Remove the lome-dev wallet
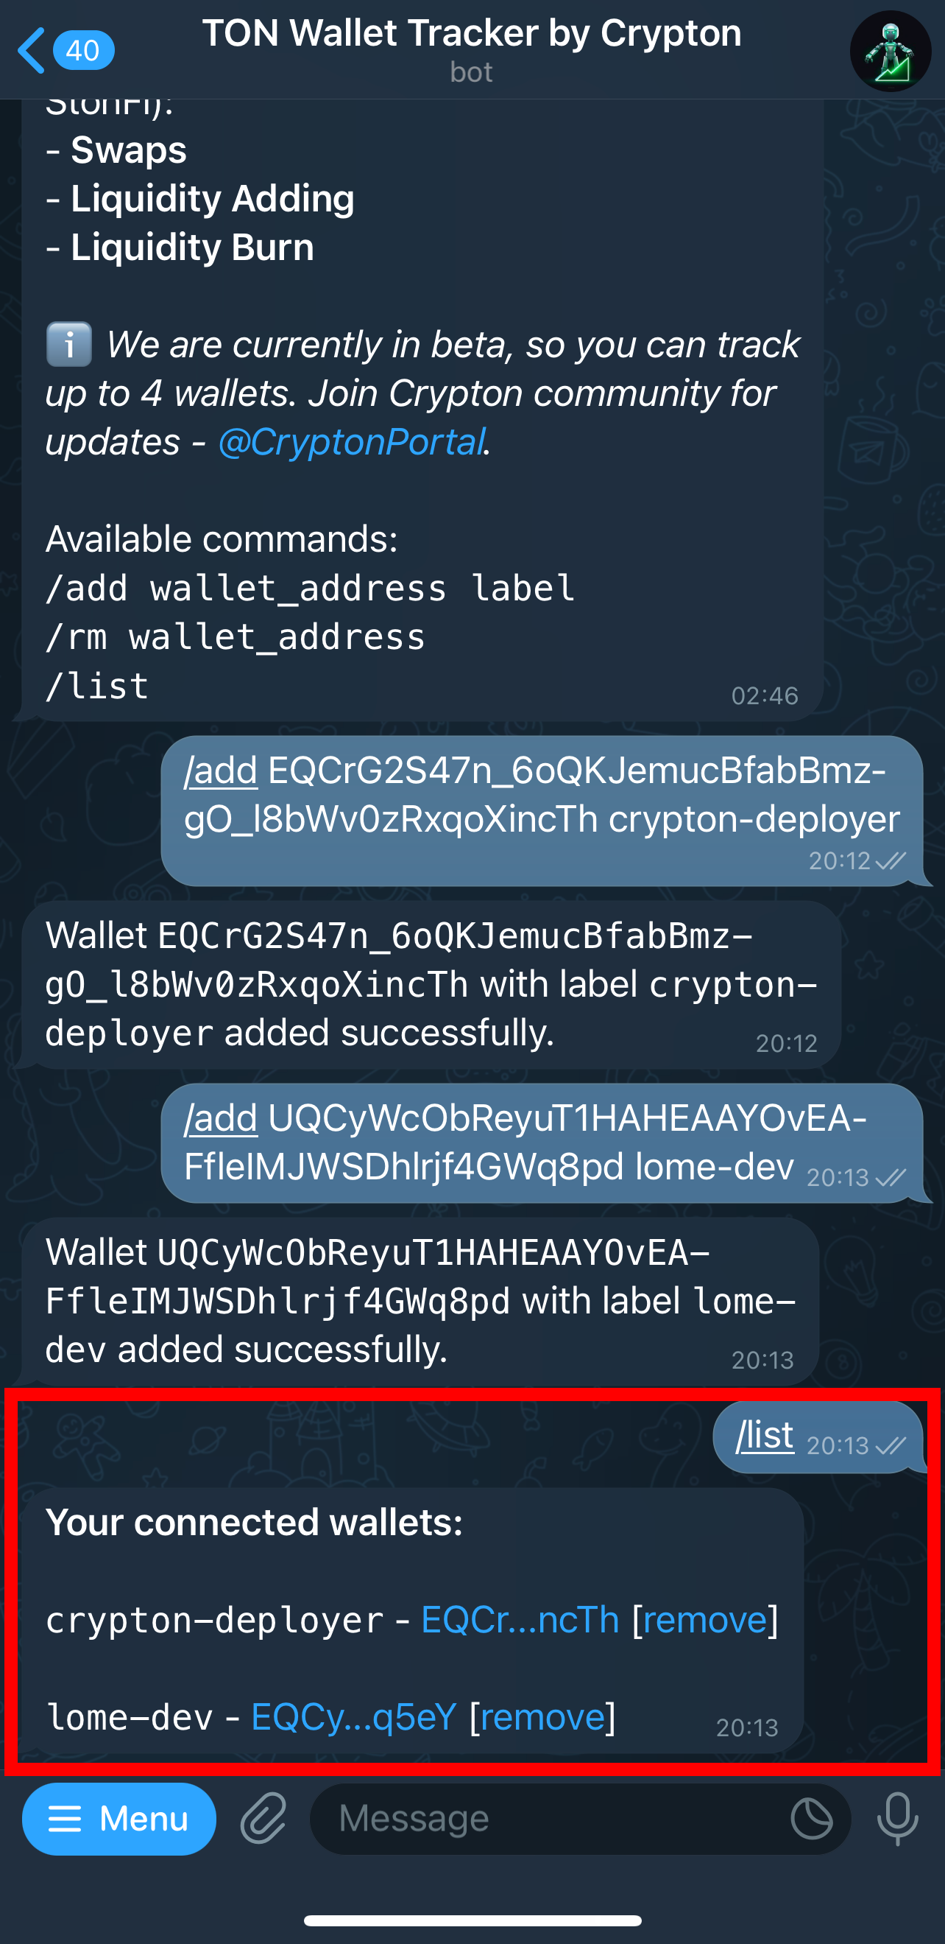Viewport: 945px width, 1944px height. click(542, 1717)
